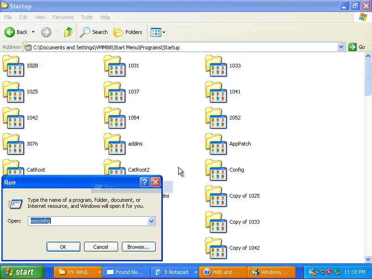Screen dimensions: 372x279
Task: Select the CatRoot2 folder icon
Action: pos(114,167)
